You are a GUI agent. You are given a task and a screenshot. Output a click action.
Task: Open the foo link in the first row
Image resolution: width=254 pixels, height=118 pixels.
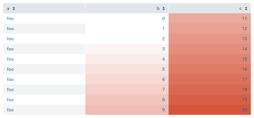coord(10,18)
